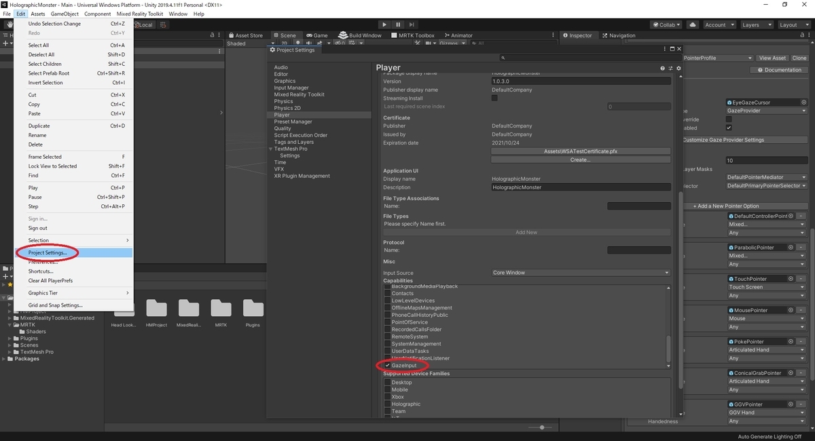Edit the Version field 1.0.3.0
Image resolution: width=815 pixels, height=441 pixels.
click(581, 81)
